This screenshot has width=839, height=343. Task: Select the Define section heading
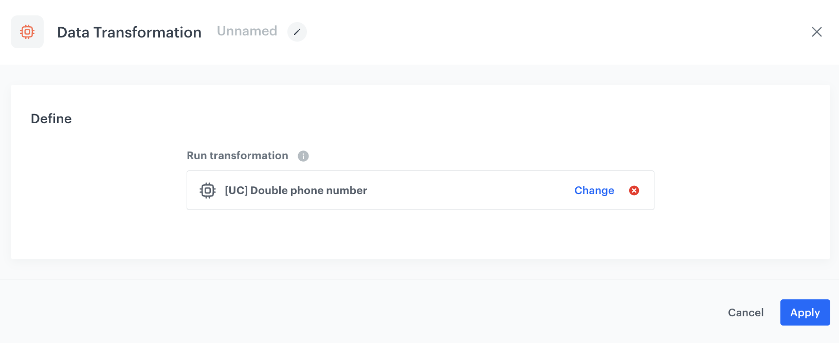(x=51, y=119)
